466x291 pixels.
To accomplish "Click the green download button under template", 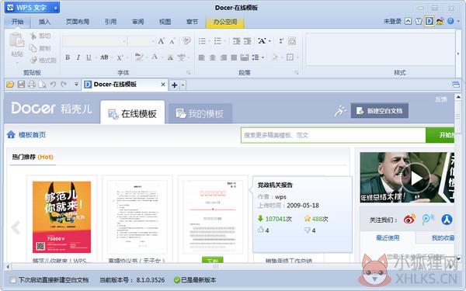I will click(213, 261).
